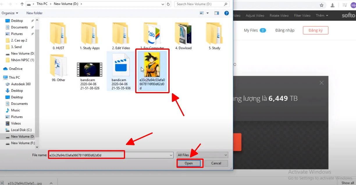Open the 1. Study Apps folder
The height and width of the screenshot is (185, 356).
(x=90, y=36)
